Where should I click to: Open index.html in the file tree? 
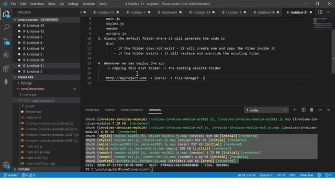pos(33,118)
